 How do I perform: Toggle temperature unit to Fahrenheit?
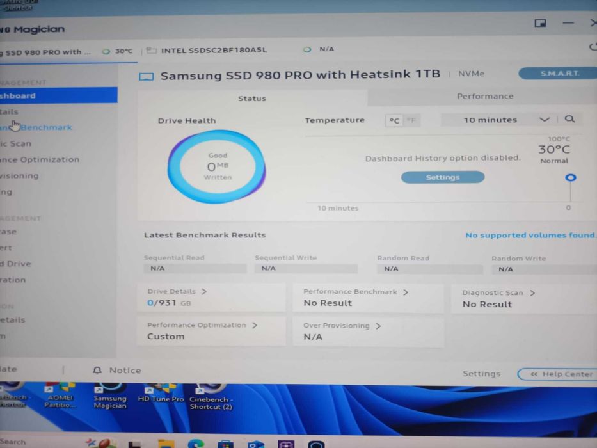(x=411, y=120)
